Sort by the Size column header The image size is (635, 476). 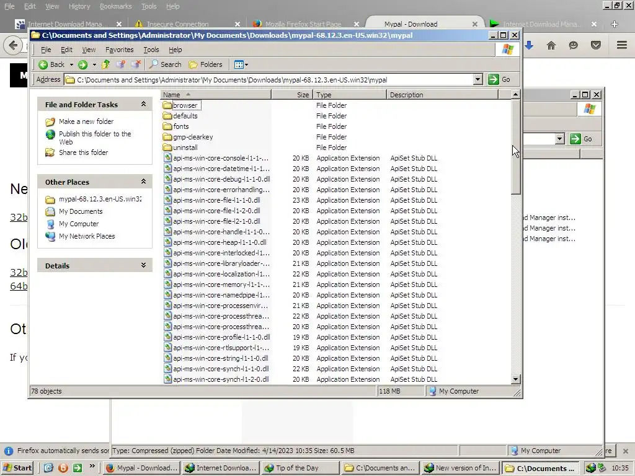292,95
